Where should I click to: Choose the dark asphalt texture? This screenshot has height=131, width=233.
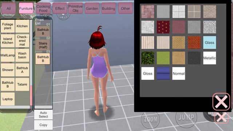point(194,58)
